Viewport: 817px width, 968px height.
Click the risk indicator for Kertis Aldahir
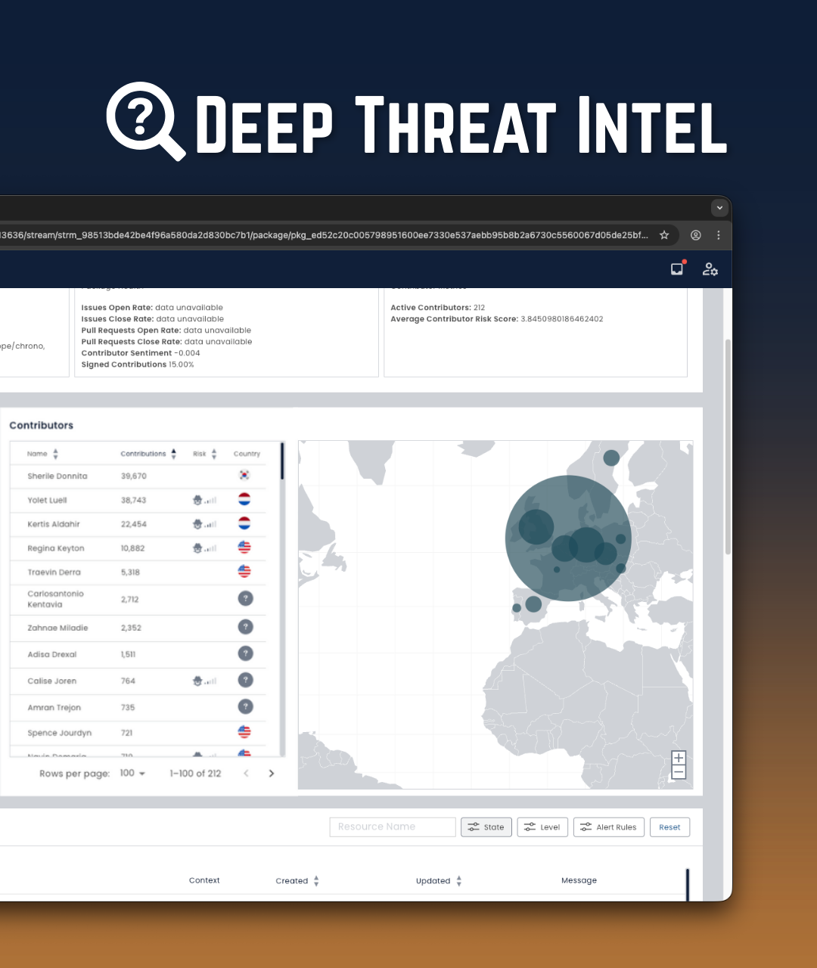point(204,524)
